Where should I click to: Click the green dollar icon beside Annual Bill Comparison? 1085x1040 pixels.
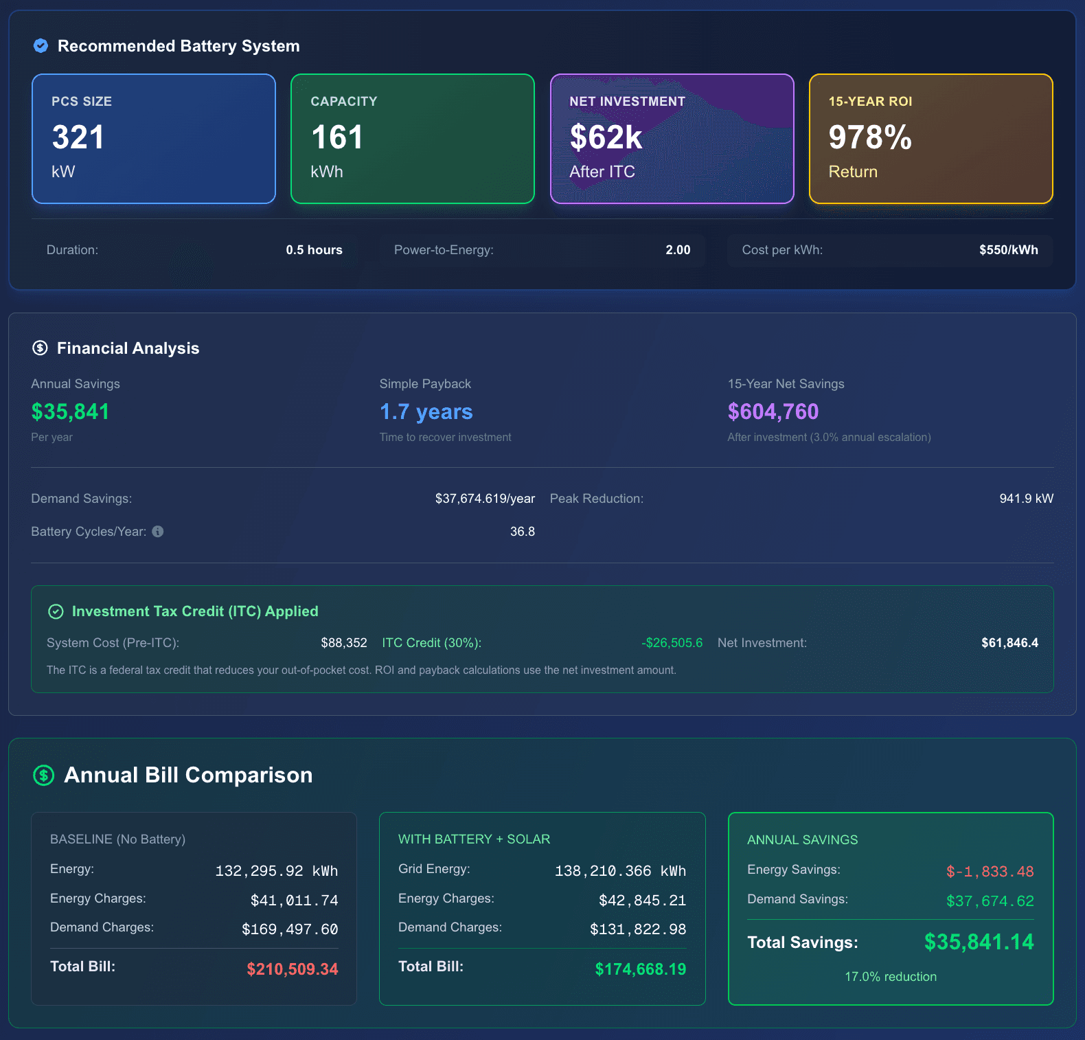click(44, 776)
